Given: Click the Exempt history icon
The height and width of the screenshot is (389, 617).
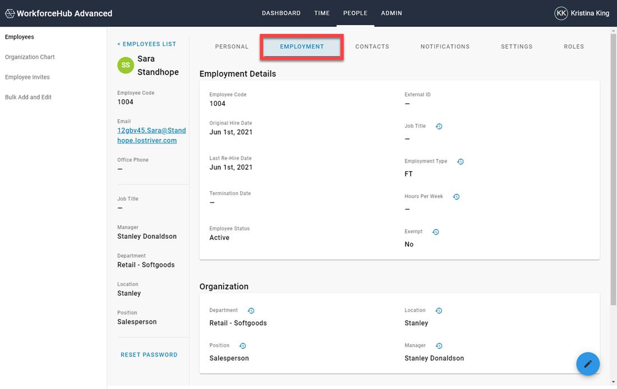Looking at the screenshot, I should (436, 232).
